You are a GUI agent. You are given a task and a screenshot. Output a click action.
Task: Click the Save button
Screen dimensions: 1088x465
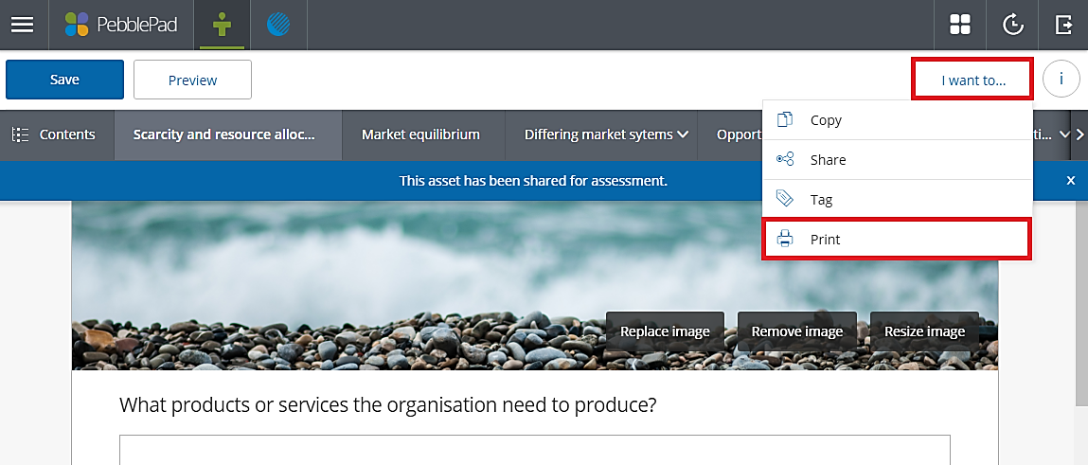pyautogui.click(x=64, y=80)
